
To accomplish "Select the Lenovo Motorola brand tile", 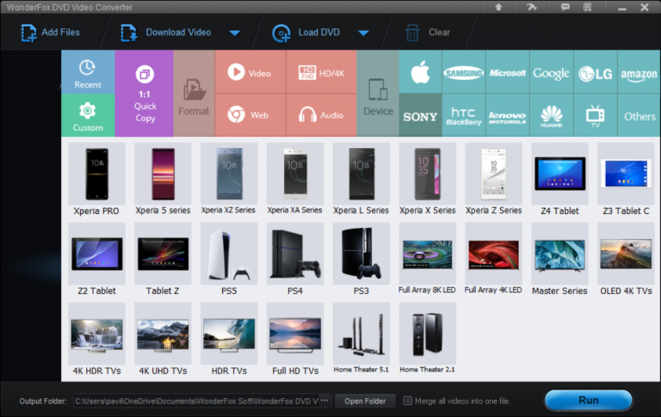I will (508, 115).
